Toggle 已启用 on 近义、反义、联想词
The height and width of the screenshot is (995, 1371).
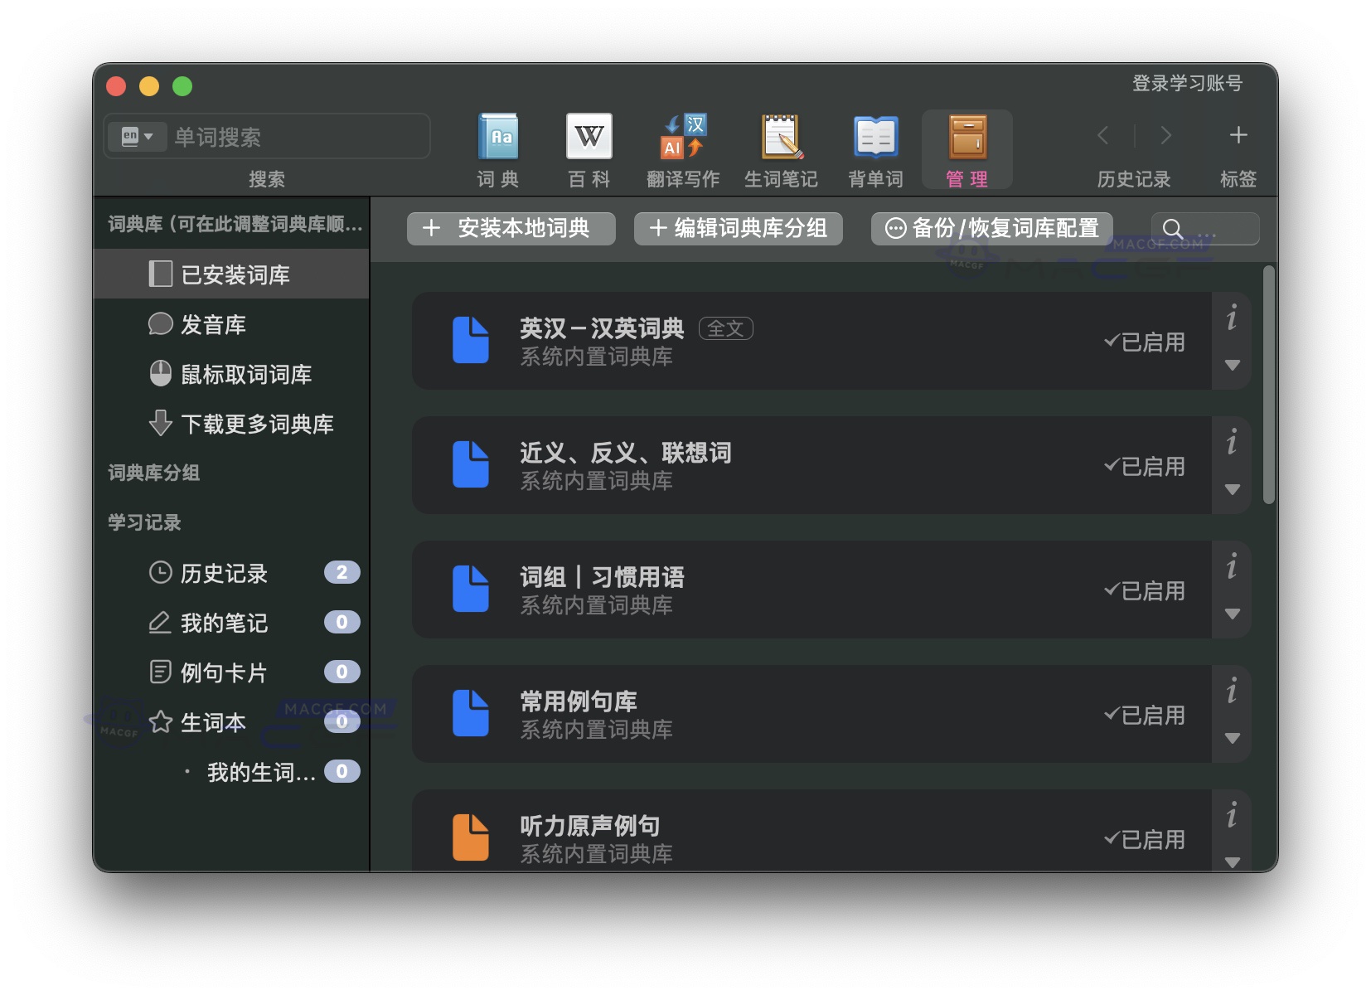click(1146, 466)
